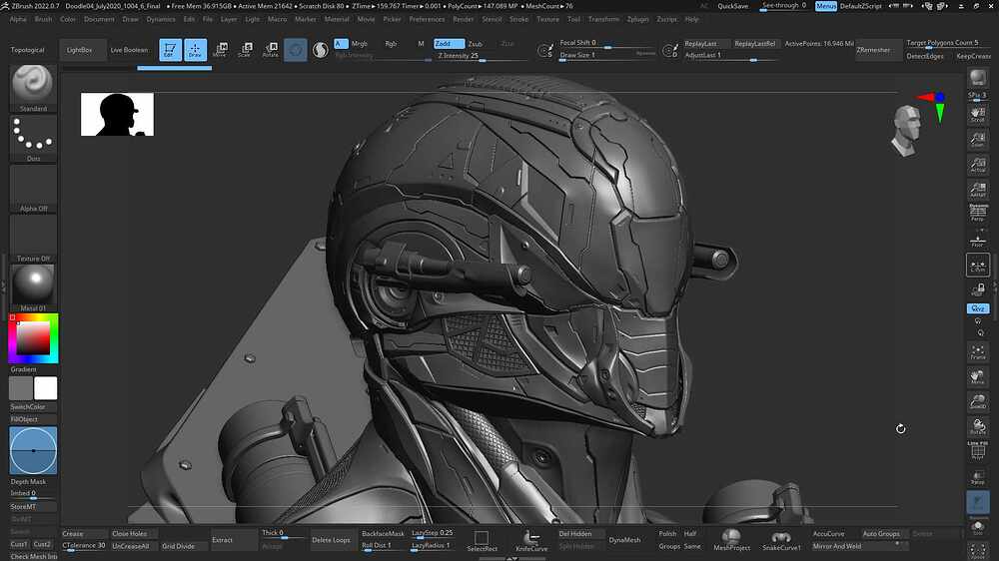Image resolution: width=999 pixels, height=561 pixels.
Task: Switch to the Move transform mode
Action: click(x=220, y=50)
